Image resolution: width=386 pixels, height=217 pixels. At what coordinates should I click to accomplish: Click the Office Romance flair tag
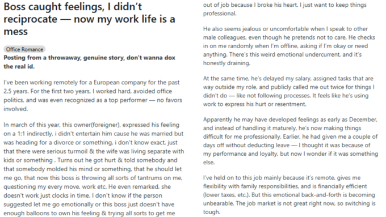(x=24, y=49)
